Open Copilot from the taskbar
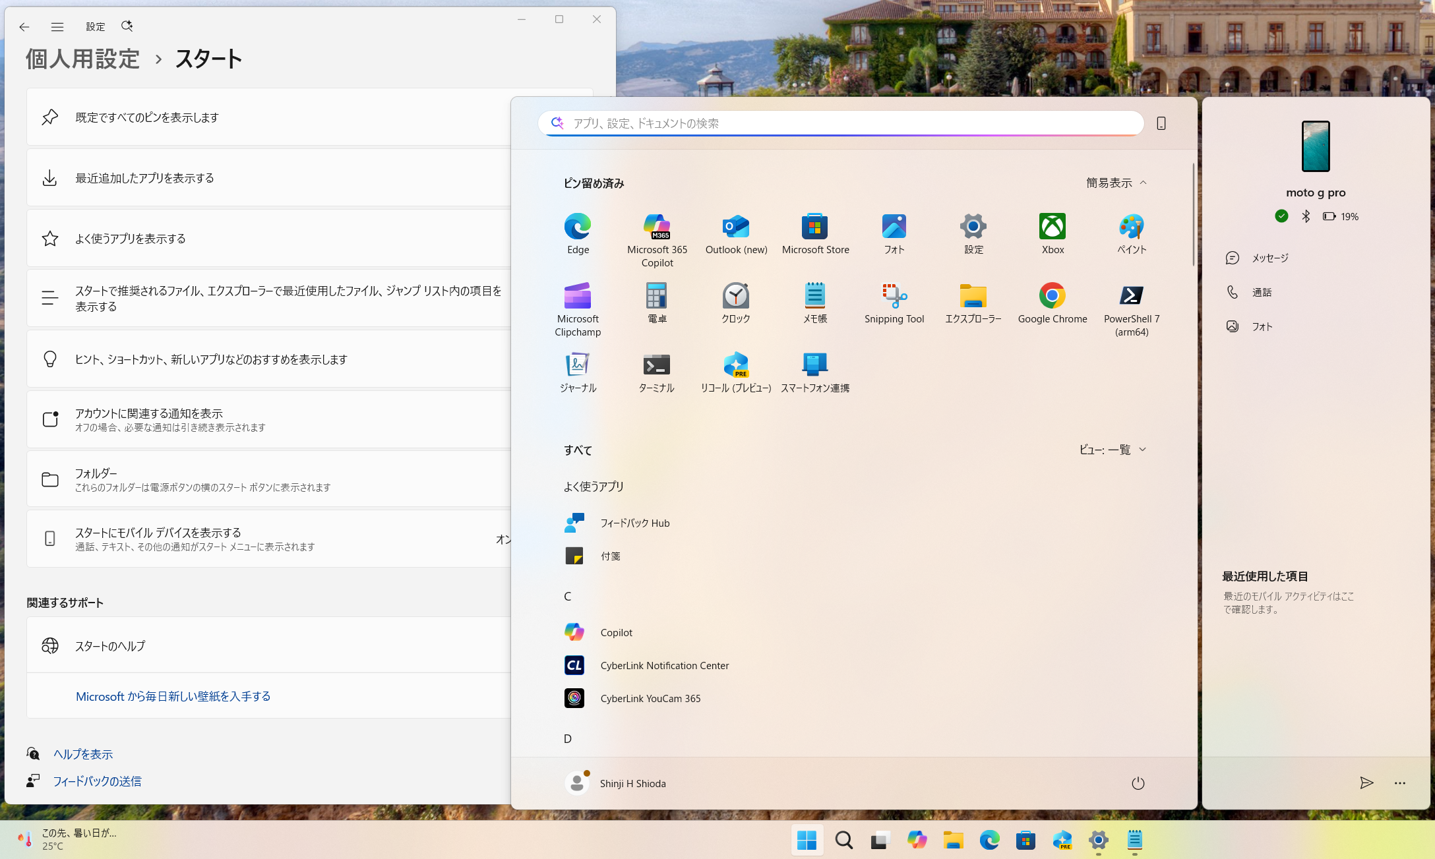Image resolution: width=1435 pixels, height=859 pixels. click(x=917, y=840)
